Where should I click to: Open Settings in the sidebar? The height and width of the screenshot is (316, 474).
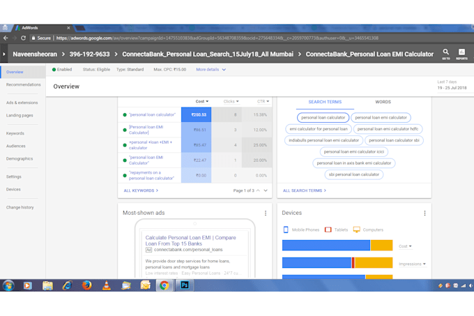[14, 176]
